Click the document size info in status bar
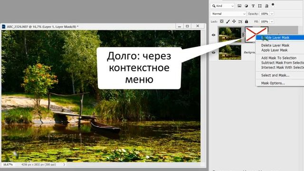The height and width of the screenshot is (171, 304). point(38,165)
